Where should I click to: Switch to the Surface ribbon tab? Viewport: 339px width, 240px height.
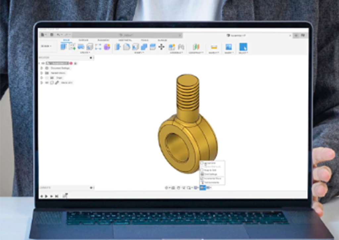coord(83,40)
